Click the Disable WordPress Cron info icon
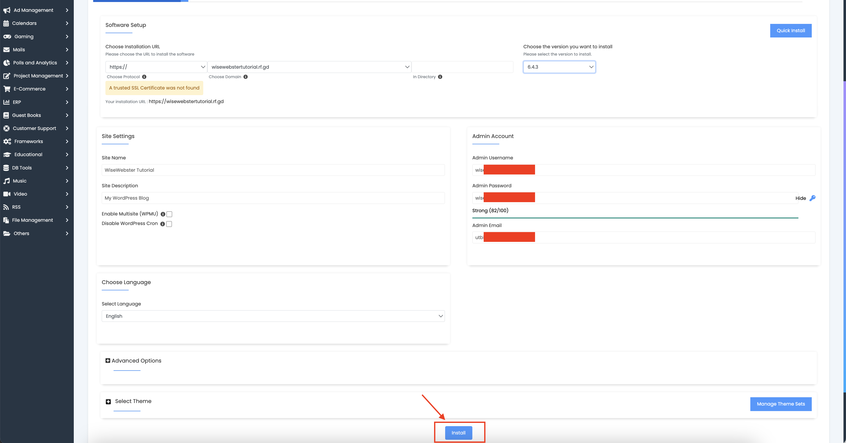846x443 pixels. point(162,224)
